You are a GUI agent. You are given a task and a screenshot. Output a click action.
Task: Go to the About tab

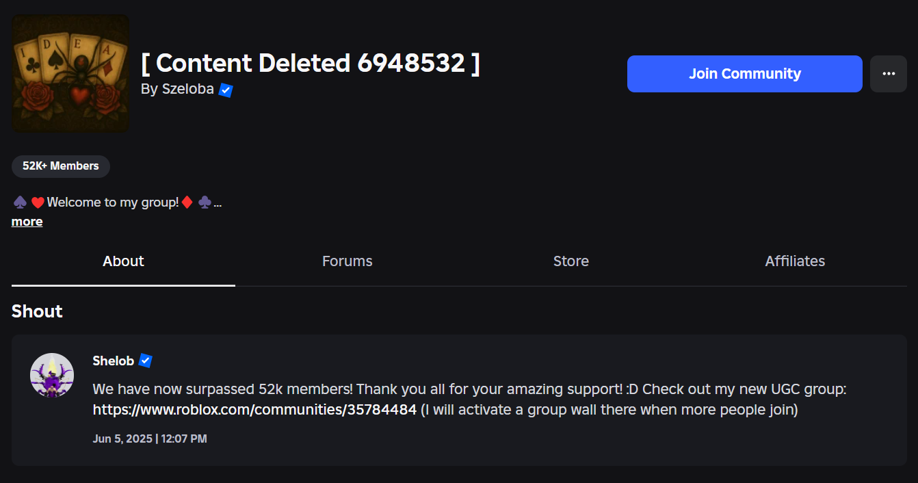tap(123, 261)
